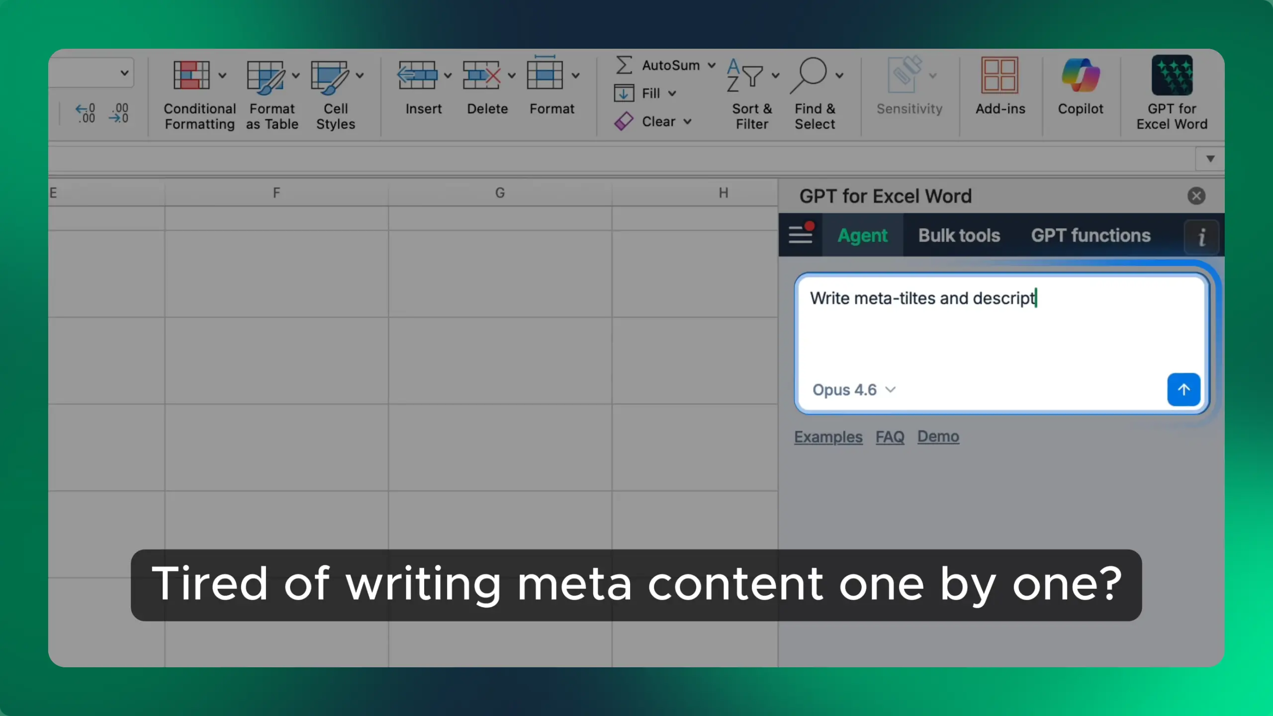
Task: Open the Add-ins icon
Action: 1000,76
